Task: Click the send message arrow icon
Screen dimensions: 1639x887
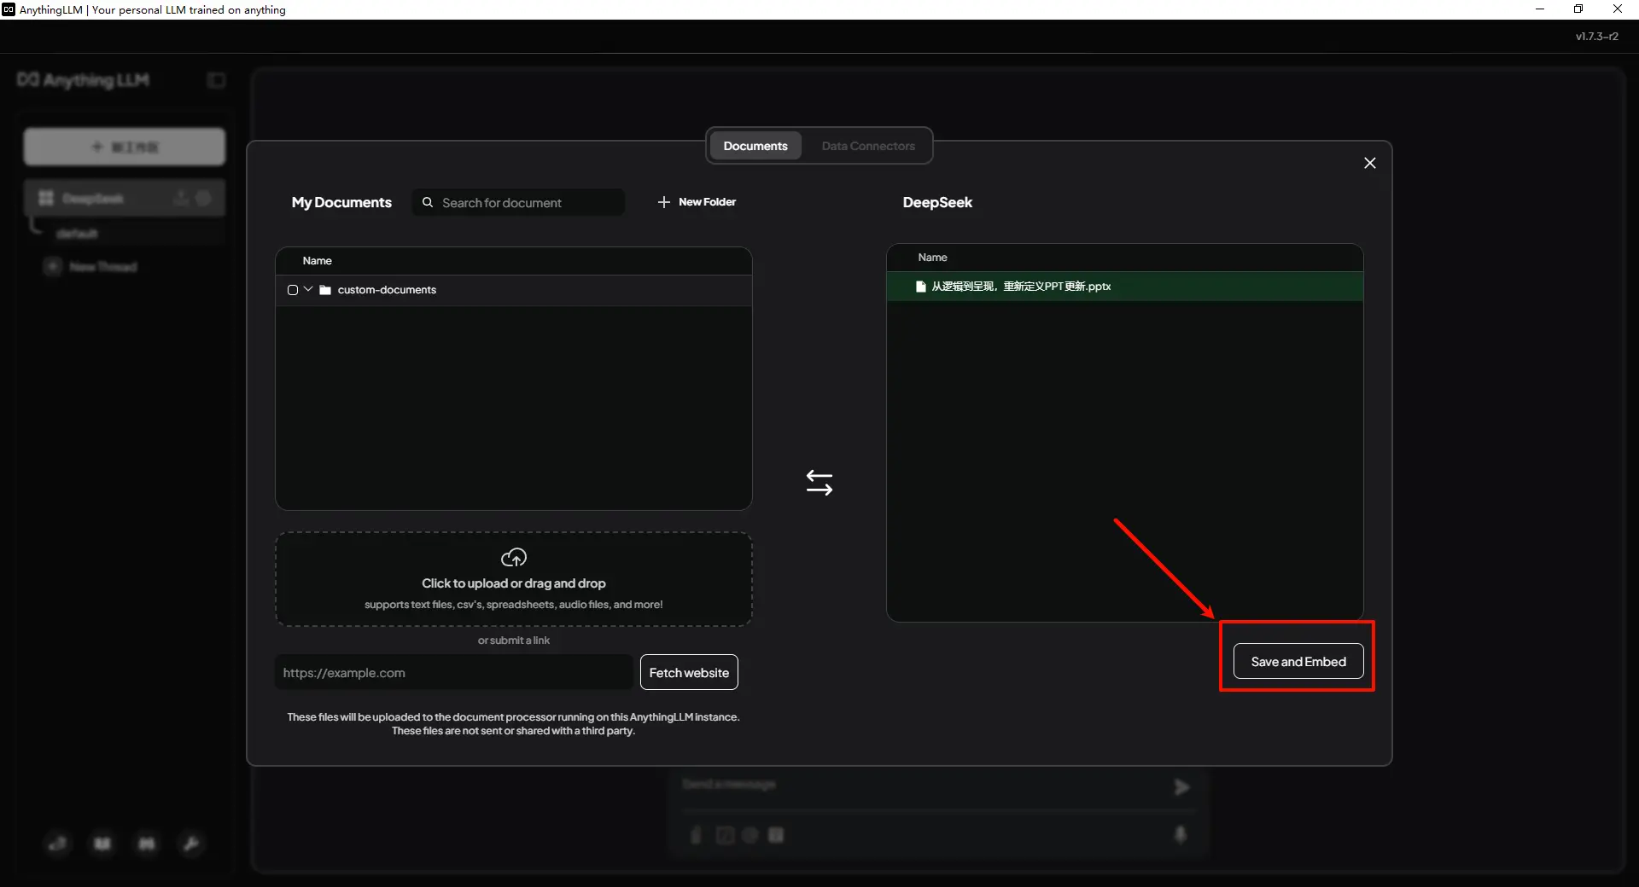Action: [x=1181, y=787]
